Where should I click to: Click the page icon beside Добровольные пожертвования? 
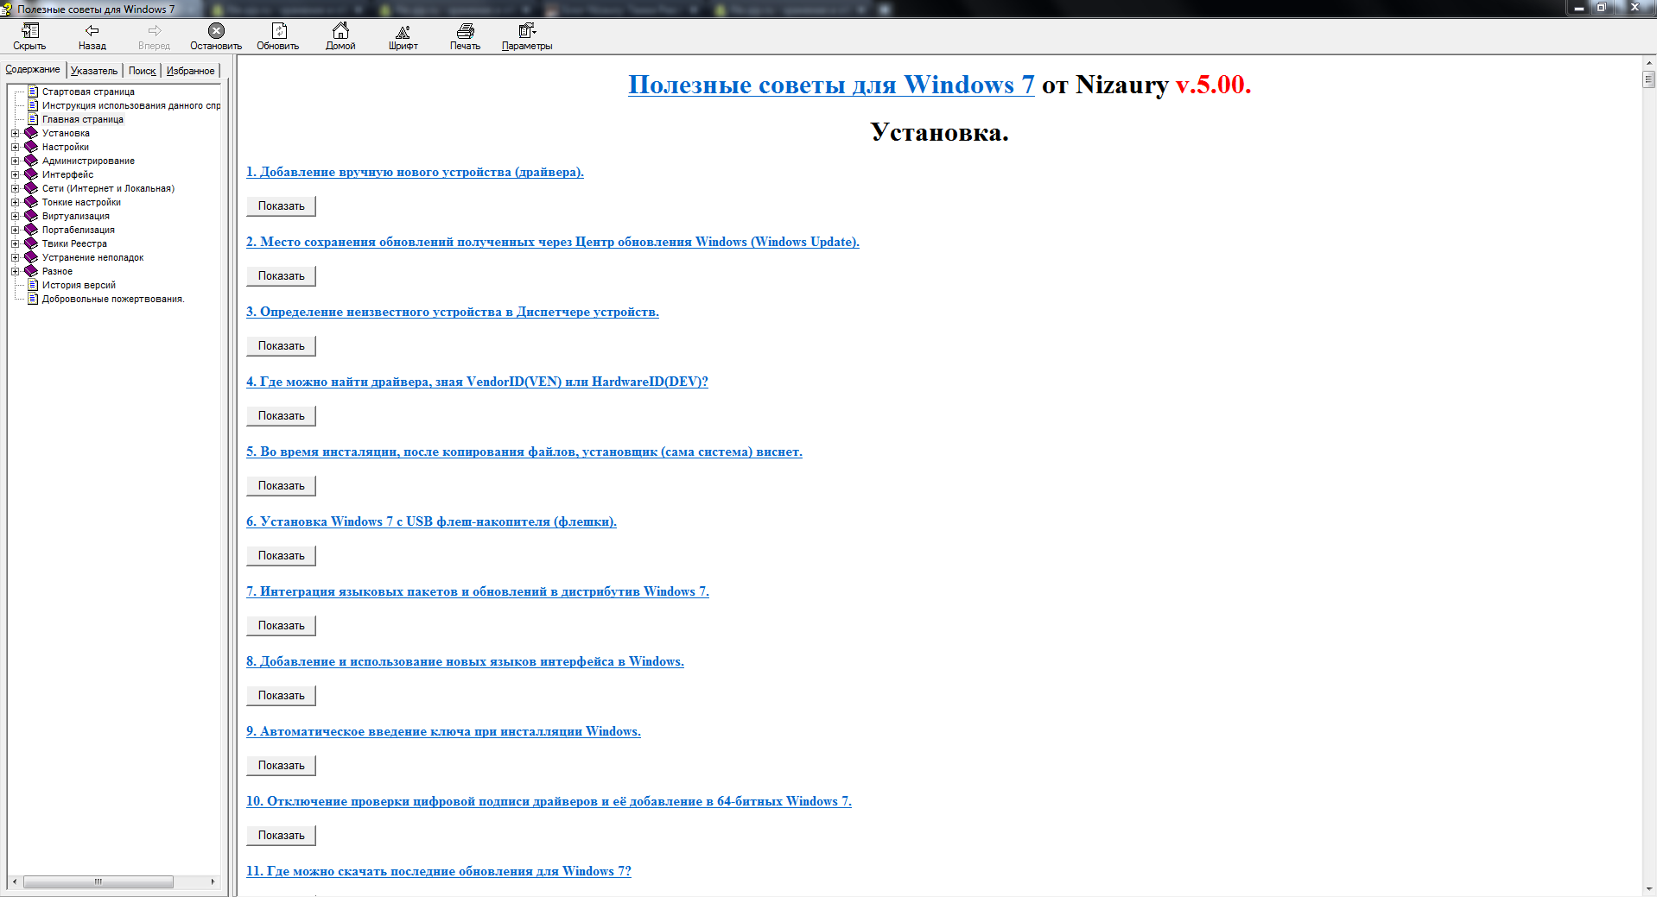[x=33, y=299]
